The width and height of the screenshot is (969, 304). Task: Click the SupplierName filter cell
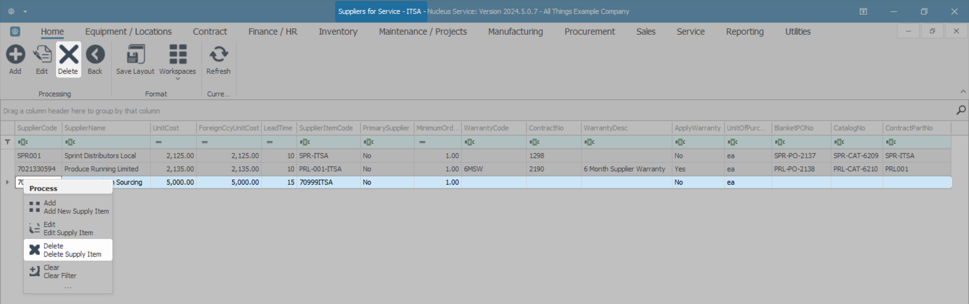(x=106, y=142)
